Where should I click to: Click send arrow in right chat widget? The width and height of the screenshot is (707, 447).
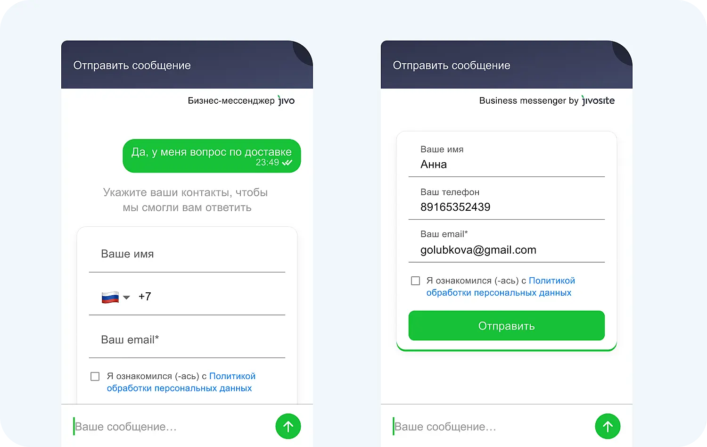(x=608, y=426)
